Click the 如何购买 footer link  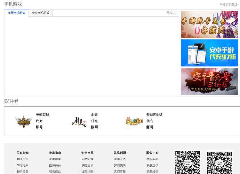pos(22,165)
